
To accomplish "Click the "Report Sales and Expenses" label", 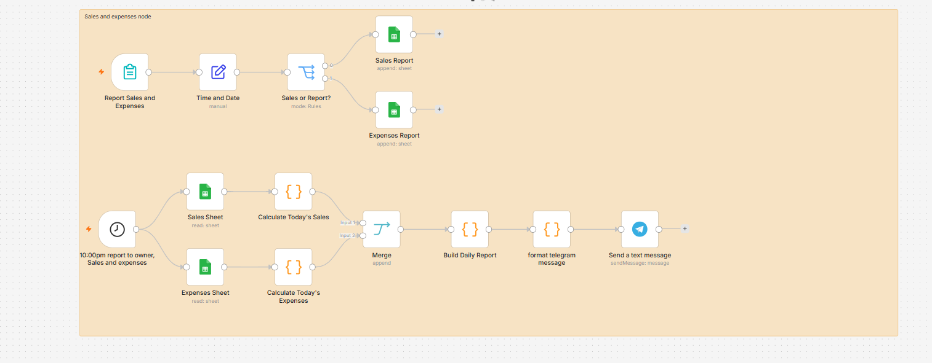I will click(x=130, y=102).
